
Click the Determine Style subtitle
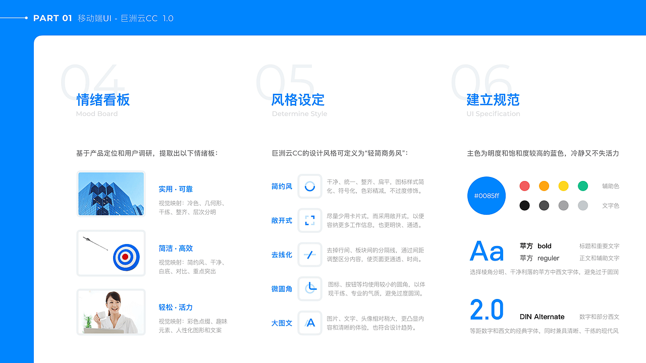(299, 114)
